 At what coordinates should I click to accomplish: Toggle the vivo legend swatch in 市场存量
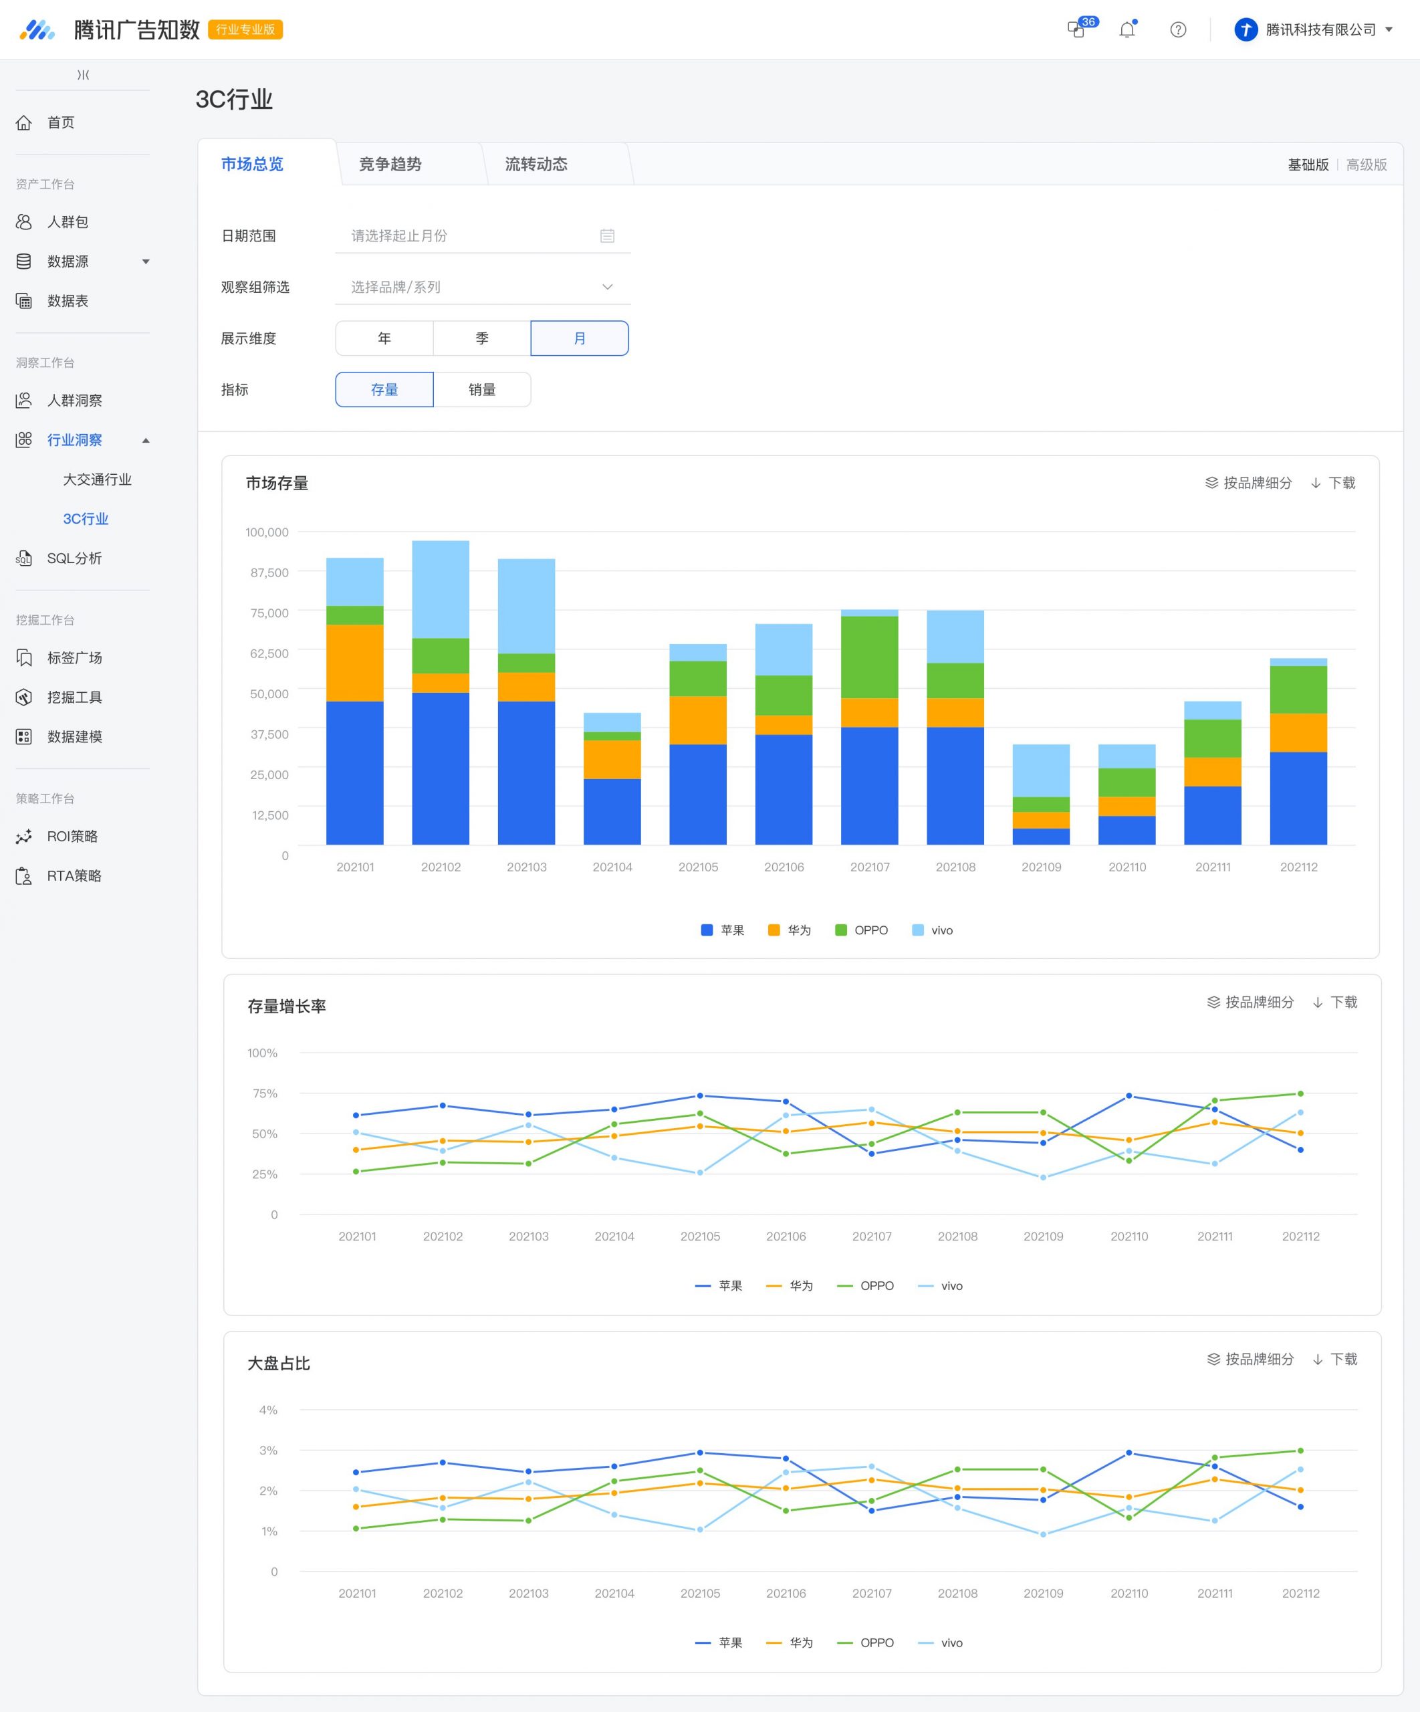click(918, 930)
